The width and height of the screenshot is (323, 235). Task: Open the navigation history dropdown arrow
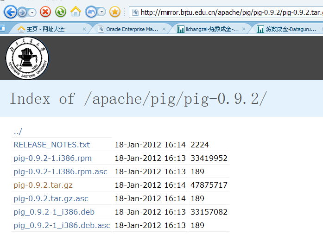click(32, 13)
